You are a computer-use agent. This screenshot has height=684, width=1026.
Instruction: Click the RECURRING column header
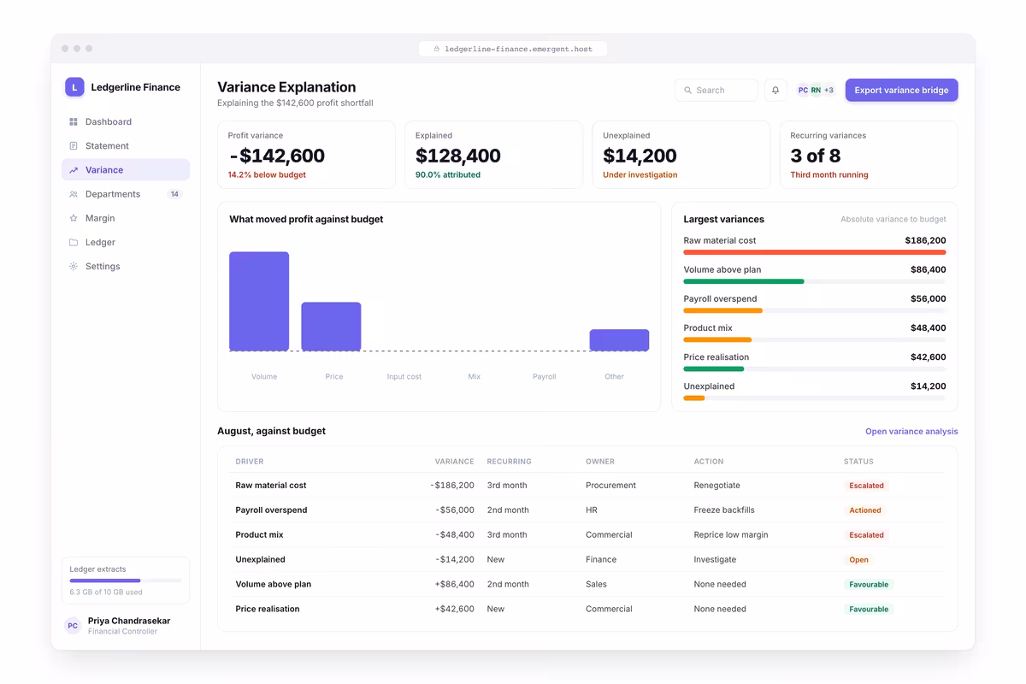(x=509, y=462)
